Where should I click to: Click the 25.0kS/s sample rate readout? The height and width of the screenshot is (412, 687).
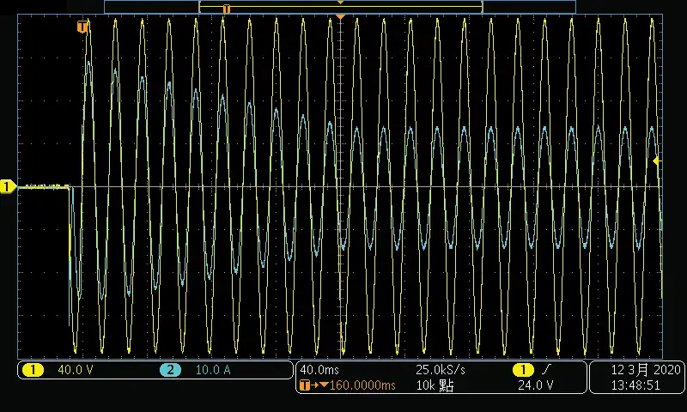click(441, 369)
